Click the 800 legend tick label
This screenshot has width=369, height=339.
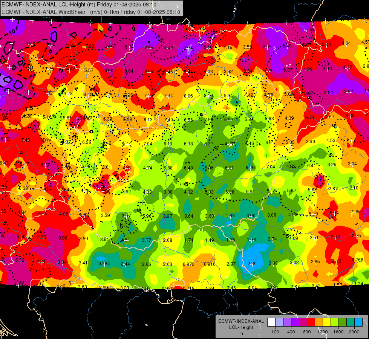pos(307,332)
